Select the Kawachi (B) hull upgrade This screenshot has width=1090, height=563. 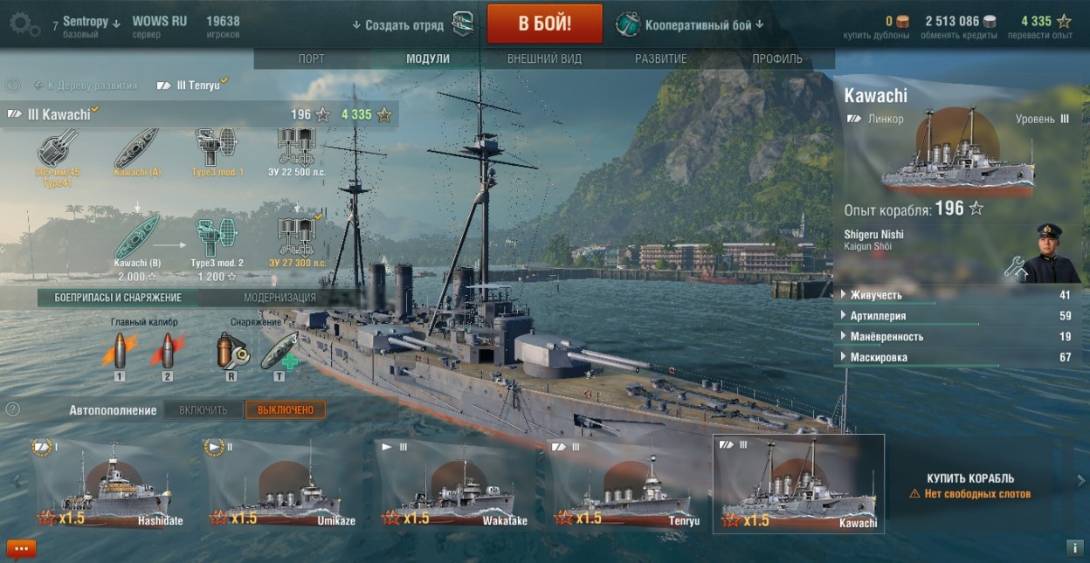point(137,249)
